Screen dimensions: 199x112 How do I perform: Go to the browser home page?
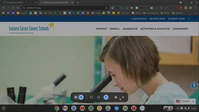coord(18,8)
